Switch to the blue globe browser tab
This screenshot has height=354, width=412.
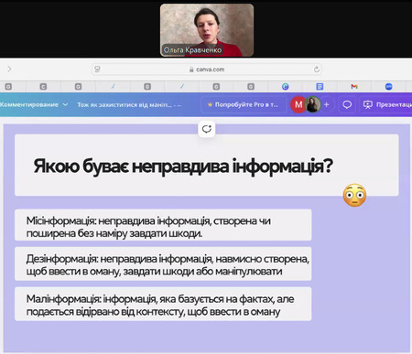pos(285,87)
